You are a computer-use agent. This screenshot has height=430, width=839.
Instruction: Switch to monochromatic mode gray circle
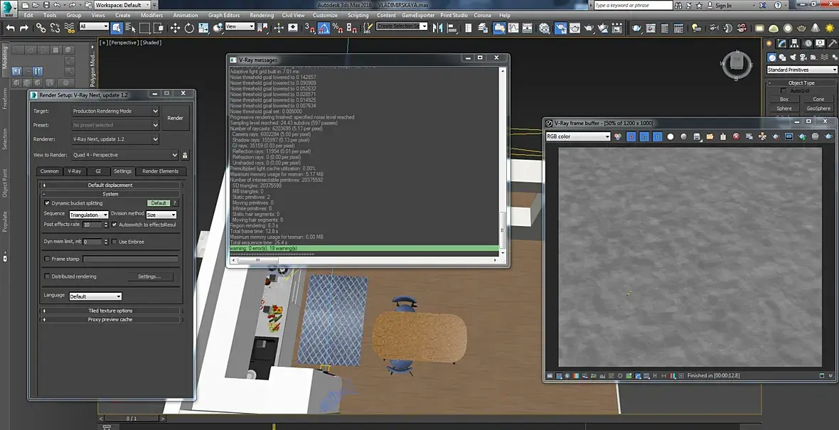click(x=683, y=137)
